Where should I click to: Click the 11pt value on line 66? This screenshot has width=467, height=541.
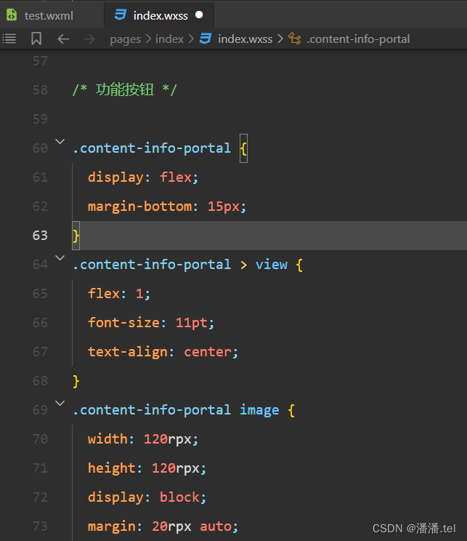tap(192, 323)
